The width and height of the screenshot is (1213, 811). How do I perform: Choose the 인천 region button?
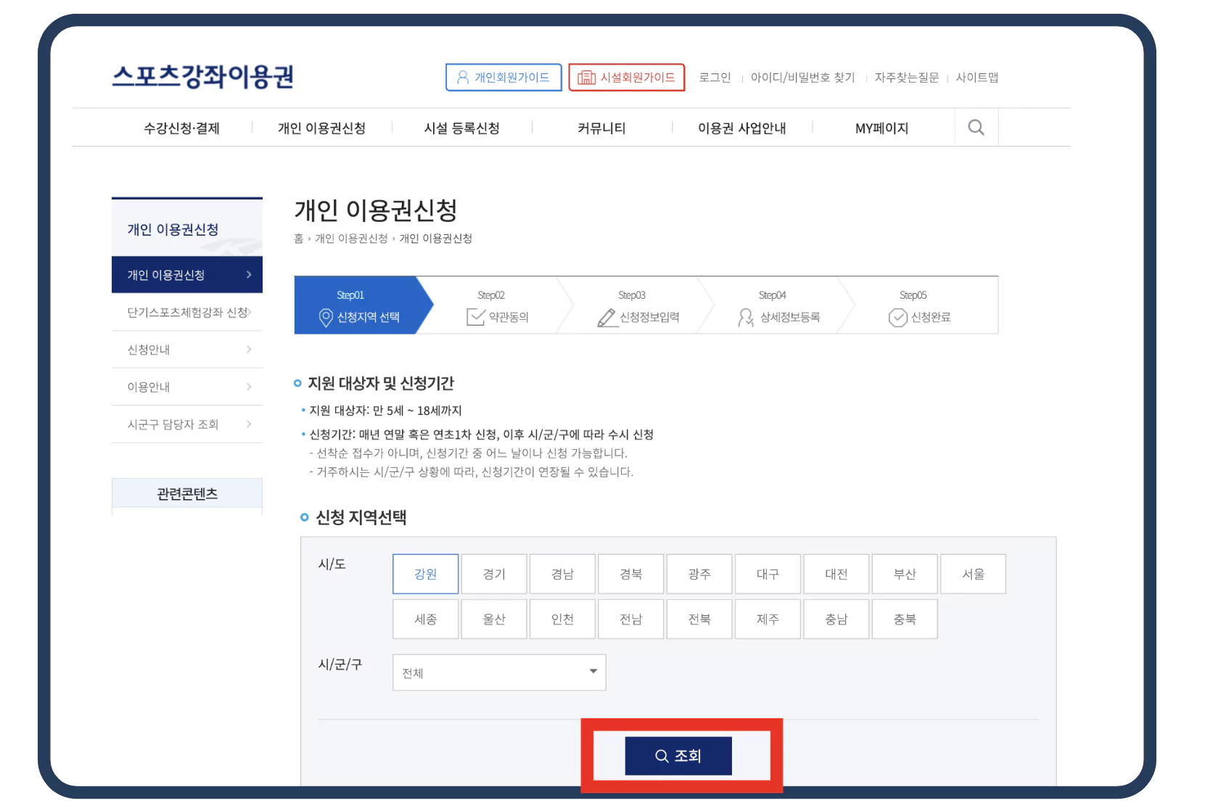[x=562, y=619]
